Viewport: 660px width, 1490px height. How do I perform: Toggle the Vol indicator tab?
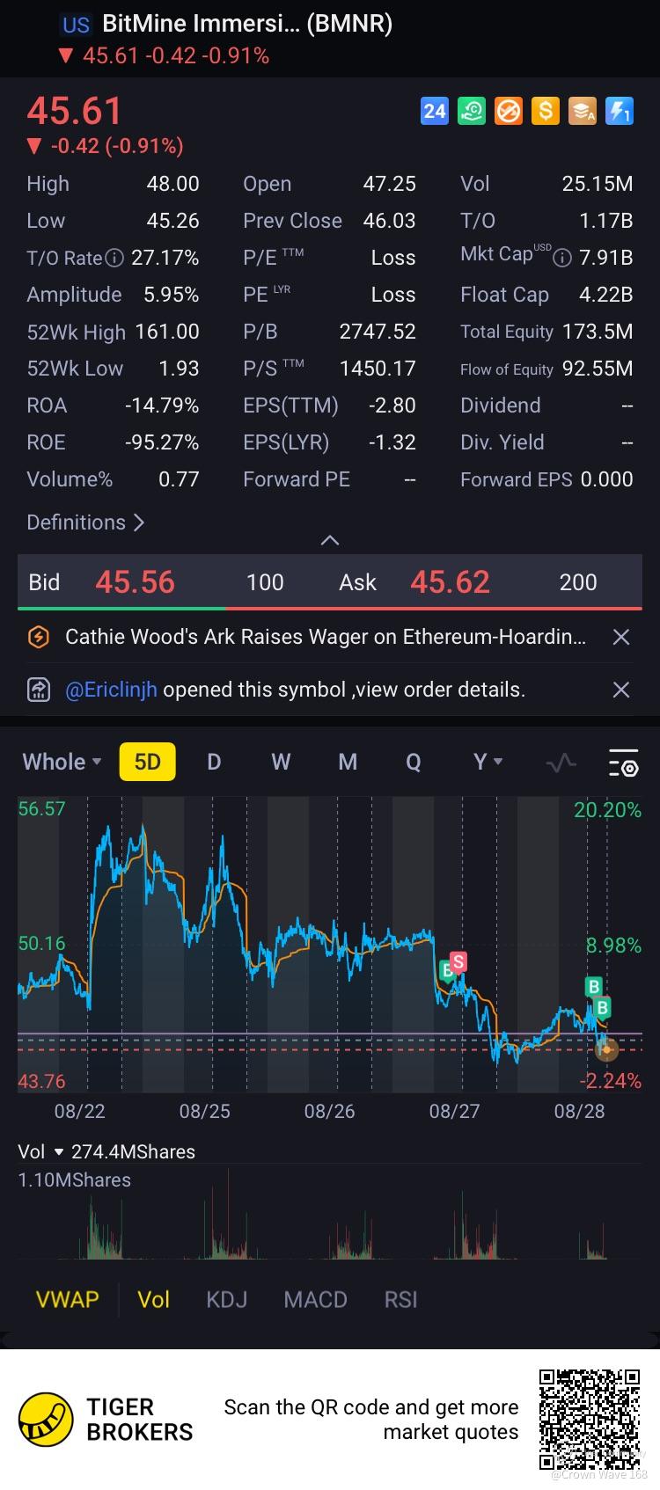[153, 1299]
